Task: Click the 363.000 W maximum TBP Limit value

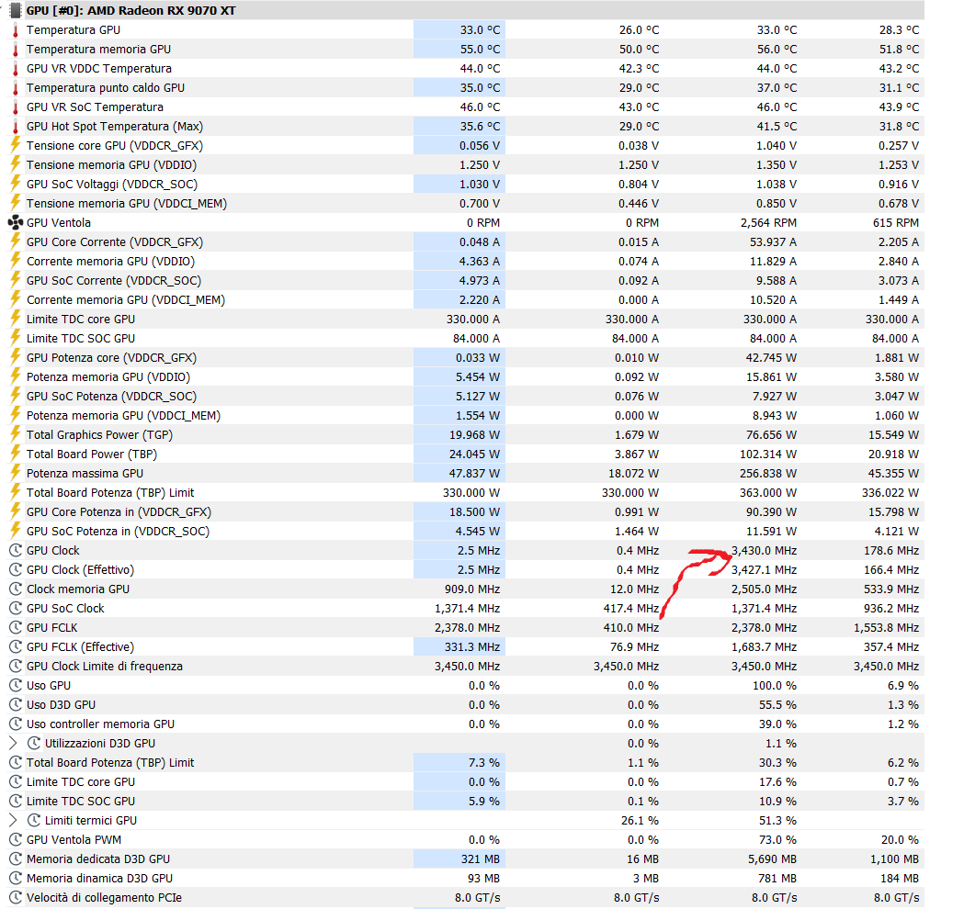Action: coord(768,492)
